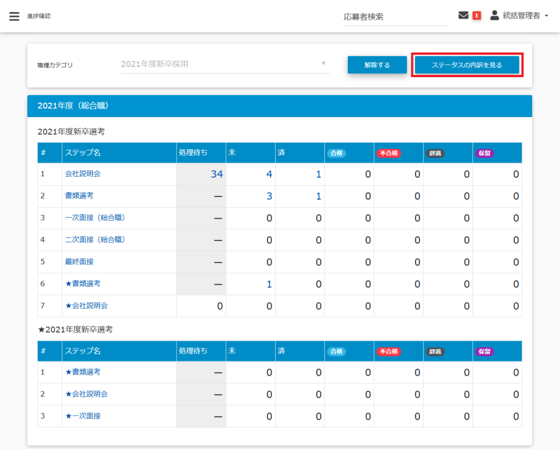
Task: Open the 職種カテゴリ dropdown selector
Action: [225, 64]
